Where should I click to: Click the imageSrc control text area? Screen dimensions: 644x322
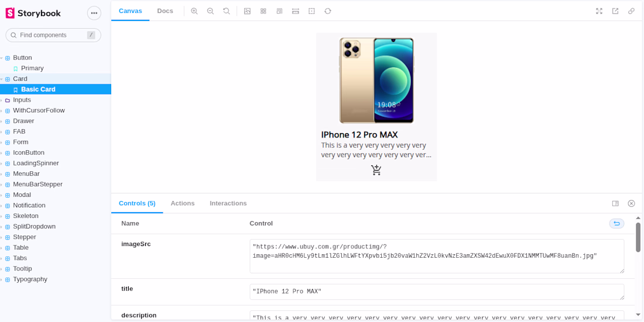click(437, 257)
